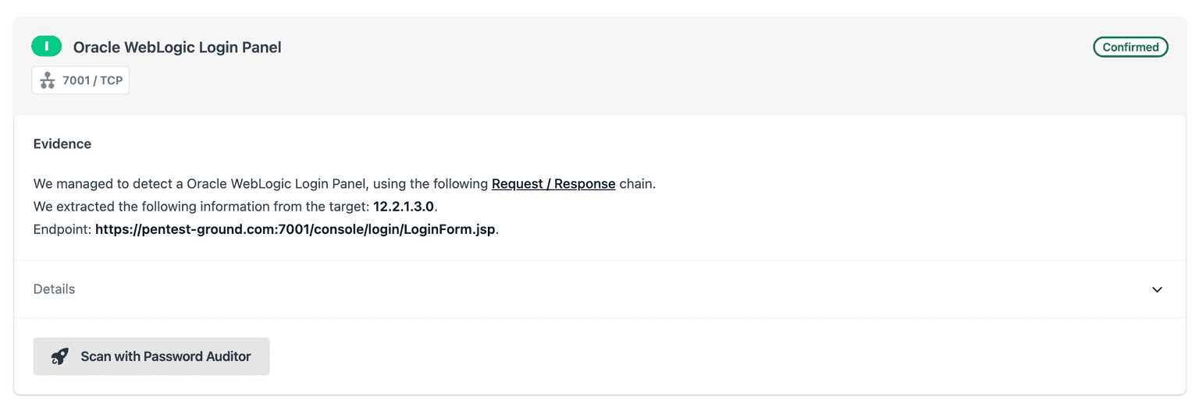Screen dimensions: 1199x407
Task: Expand the Details chevron arrow
Action: click(x=1157, y=289)
